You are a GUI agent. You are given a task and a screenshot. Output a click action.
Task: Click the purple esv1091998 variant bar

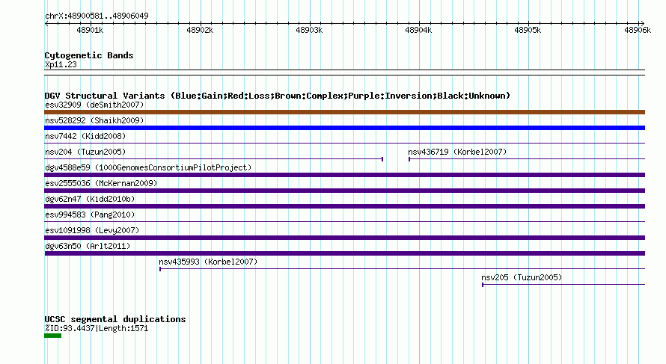coord(344,238)
